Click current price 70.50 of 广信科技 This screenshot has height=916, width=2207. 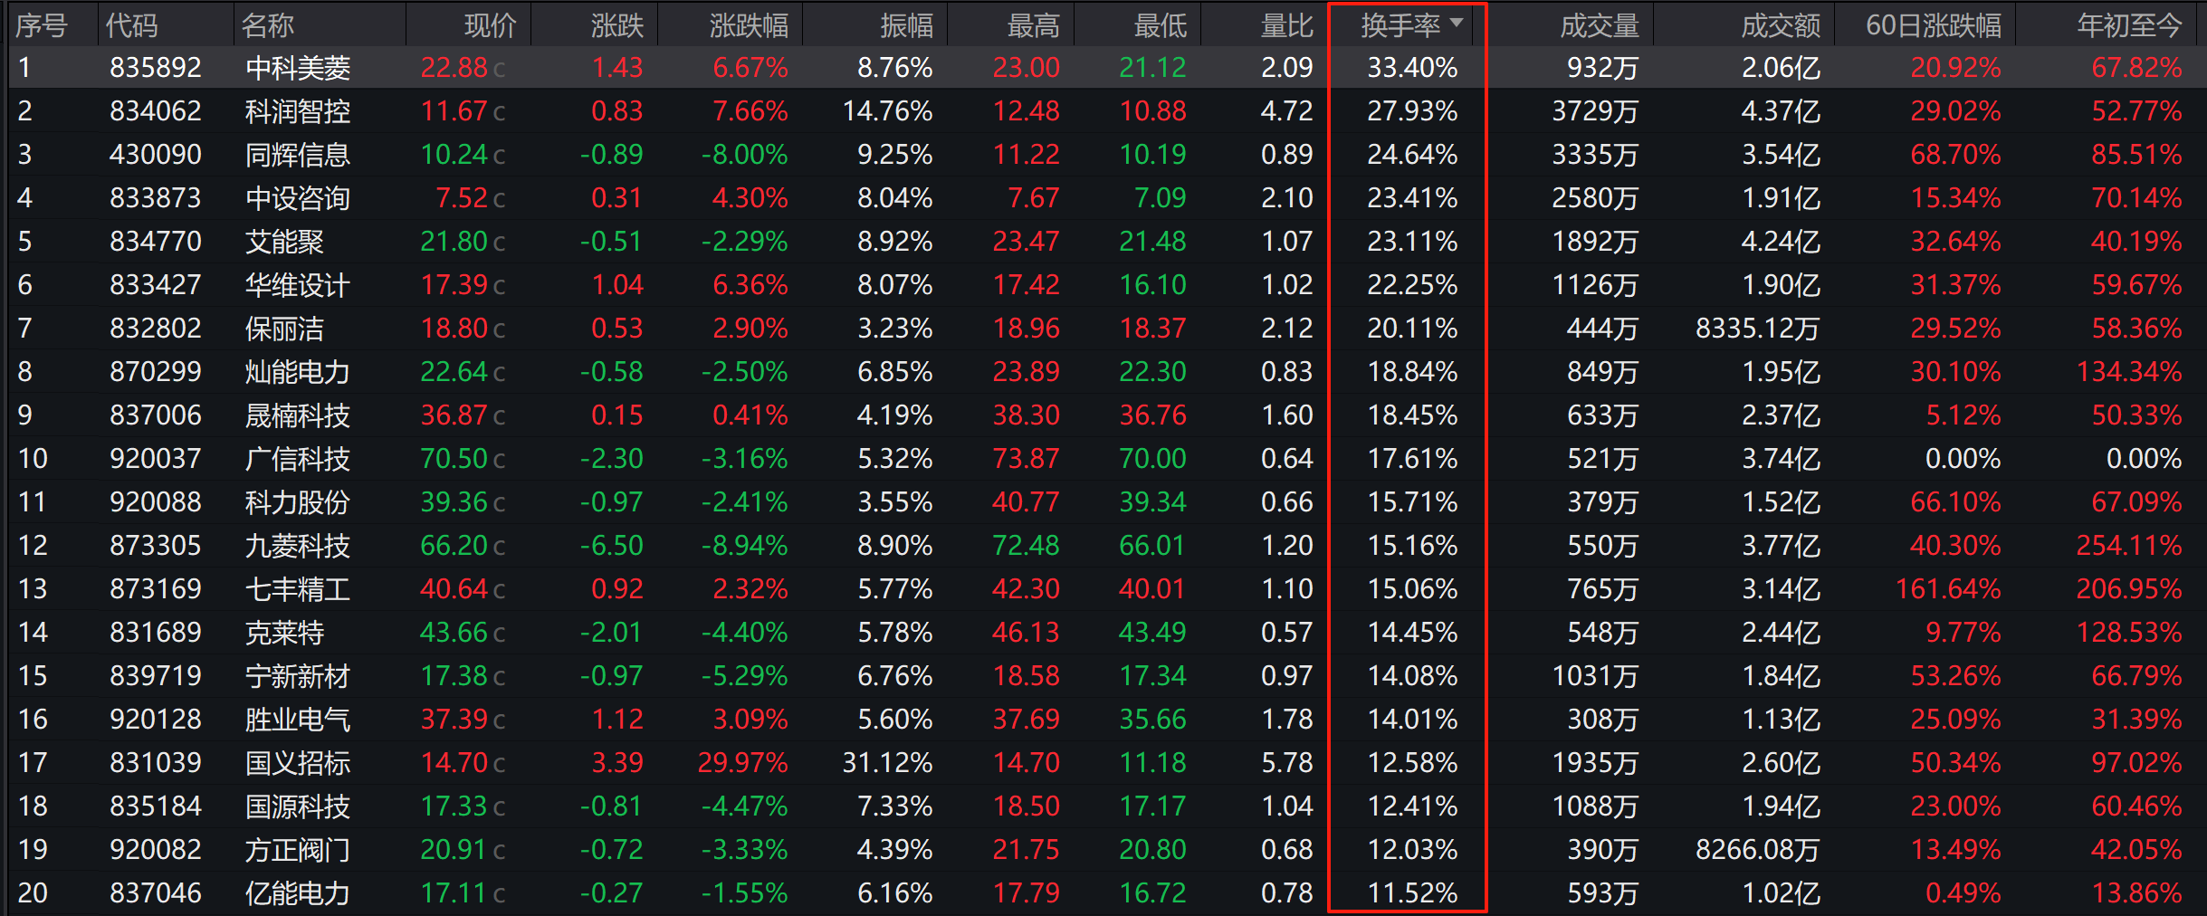pos(454,459)
